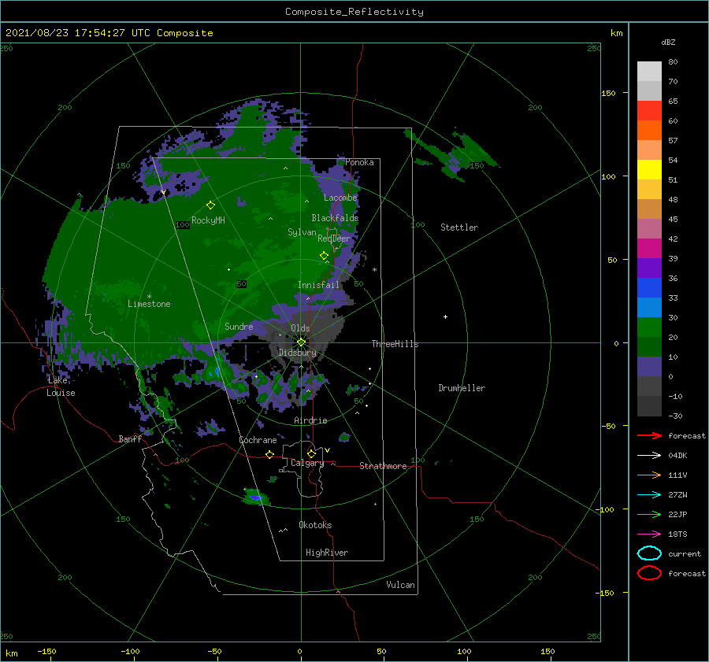
Task: Click the RockyMH label
Action: [208, 220]
